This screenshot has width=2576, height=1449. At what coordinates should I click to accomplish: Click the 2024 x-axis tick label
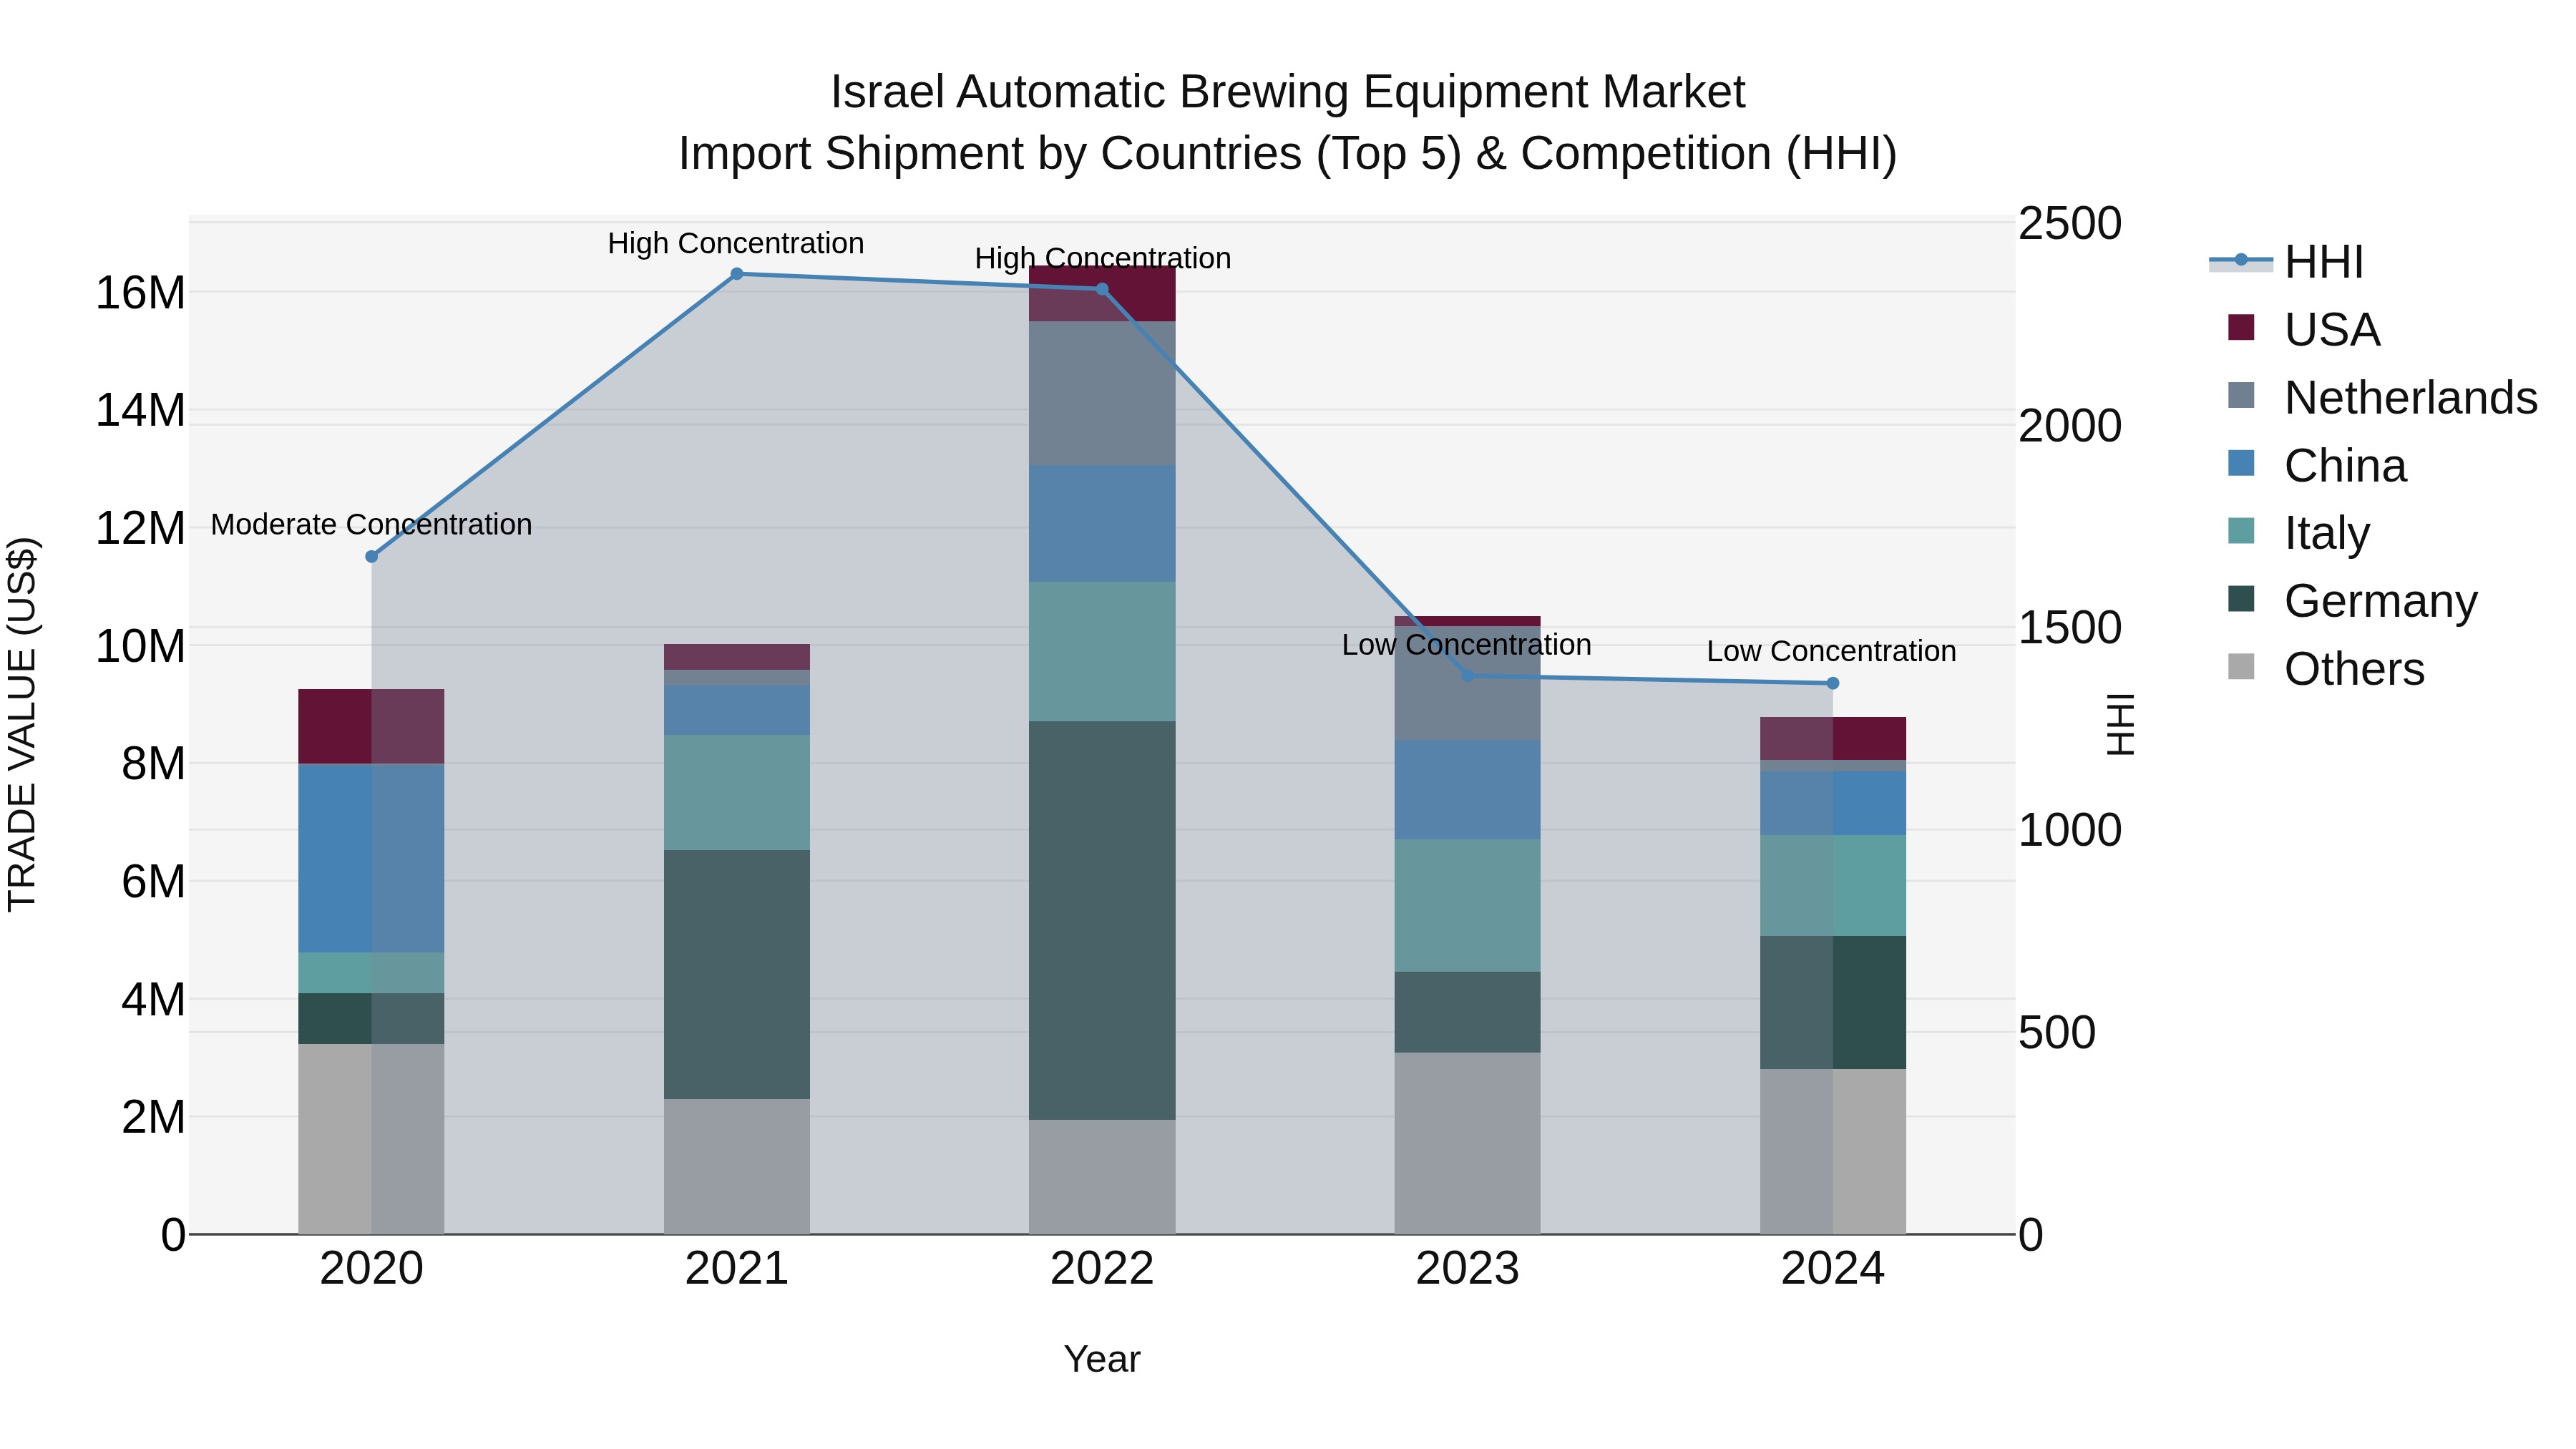tap(1833, 1269)
